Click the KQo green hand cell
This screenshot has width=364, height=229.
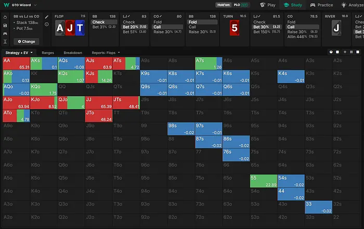[x=44, y=90]
